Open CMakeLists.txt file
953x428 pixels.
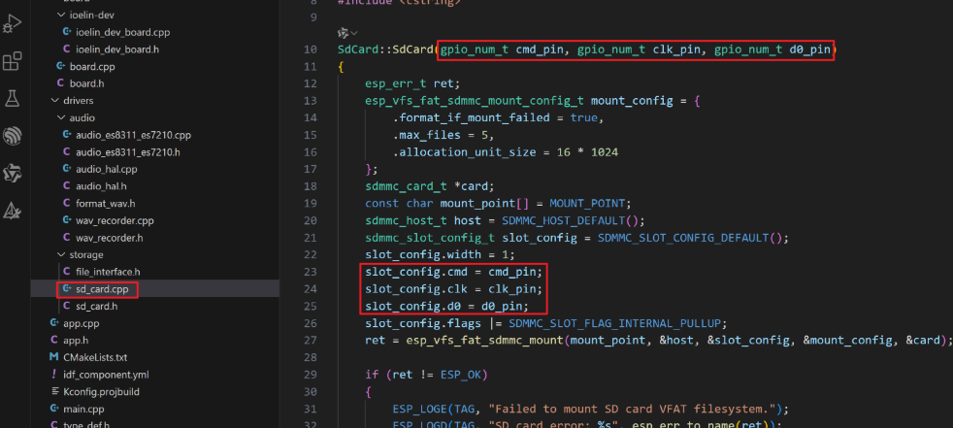point(95,357)
